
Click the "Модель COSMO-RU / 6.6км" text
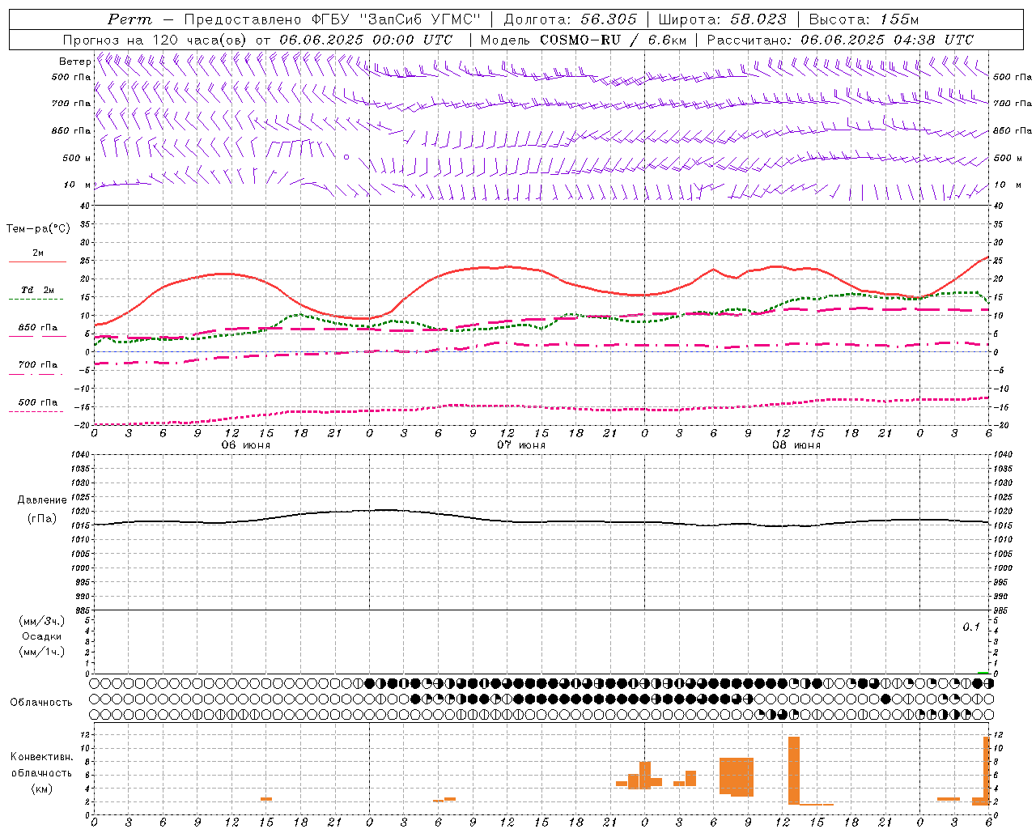click(x=584, y=40)
